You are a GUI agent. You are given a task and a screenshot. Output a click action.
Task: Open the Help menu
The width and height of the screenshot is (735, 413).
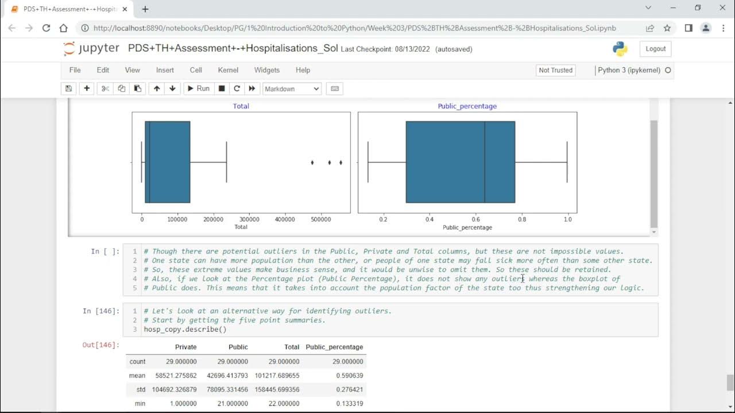pyautogui.click(x=303, y=70)
